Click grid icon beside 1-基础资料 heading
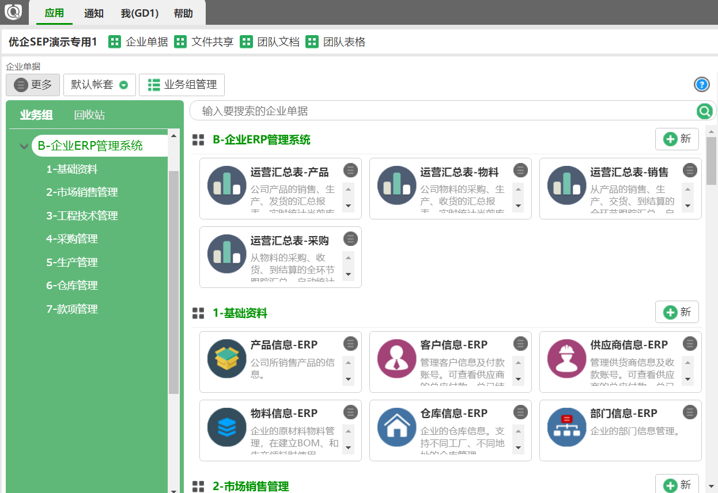This screenshot has height=493, width=718. tap(198, 313)
